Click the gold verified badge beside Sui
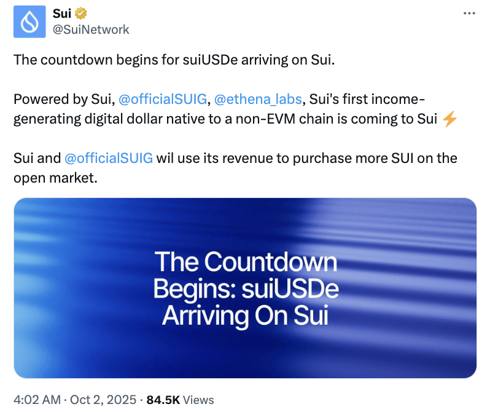This screenshot has height=412, width=490. coord(80,14)
